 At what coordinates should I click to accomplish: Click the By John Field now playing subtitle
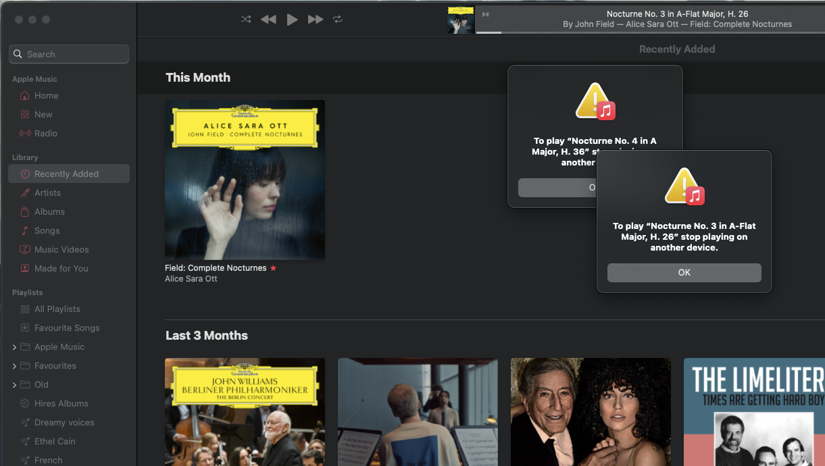coord(678,24)
